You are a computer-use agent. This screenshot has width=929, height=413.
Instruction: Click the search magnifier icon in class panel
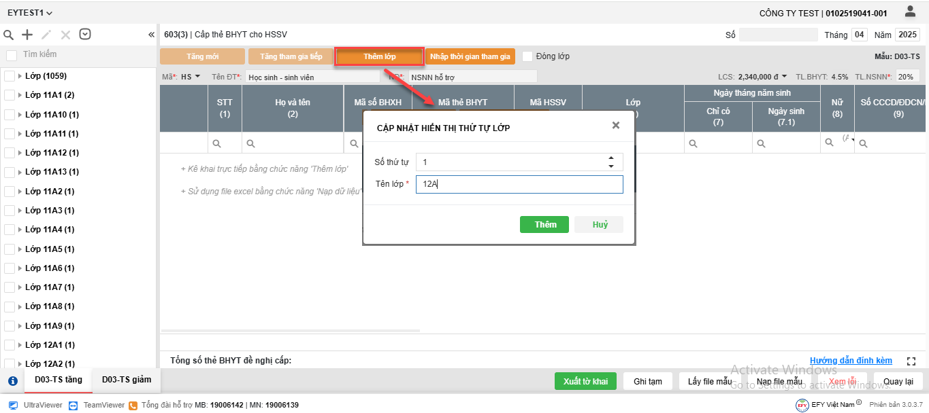point(9,35)
